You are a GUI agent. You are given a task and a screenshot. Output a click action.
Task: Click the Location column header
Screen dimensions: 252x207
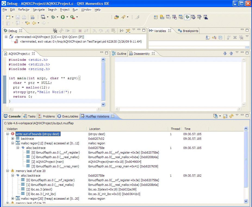click(x=95, y=129)
